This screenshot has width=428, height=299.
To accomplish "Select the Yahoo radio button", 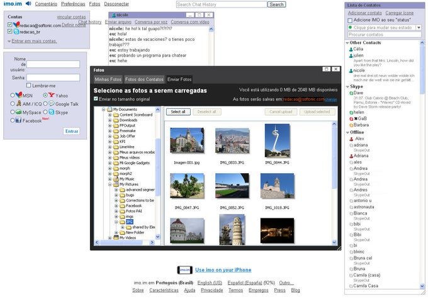I will [x=45, y=95].
